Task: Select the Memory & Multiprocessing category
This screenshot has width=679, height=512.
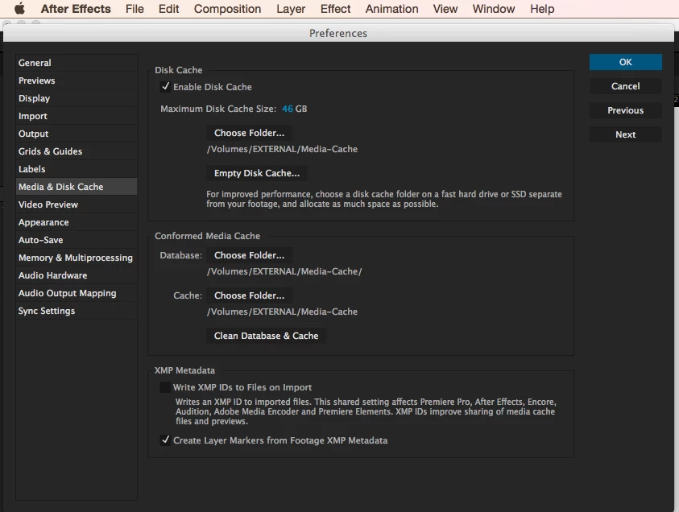Action: click(77, 258)
